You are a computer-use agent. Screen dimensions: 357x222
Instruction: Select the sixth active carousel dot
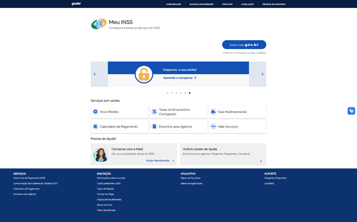[x=190, y=93]
